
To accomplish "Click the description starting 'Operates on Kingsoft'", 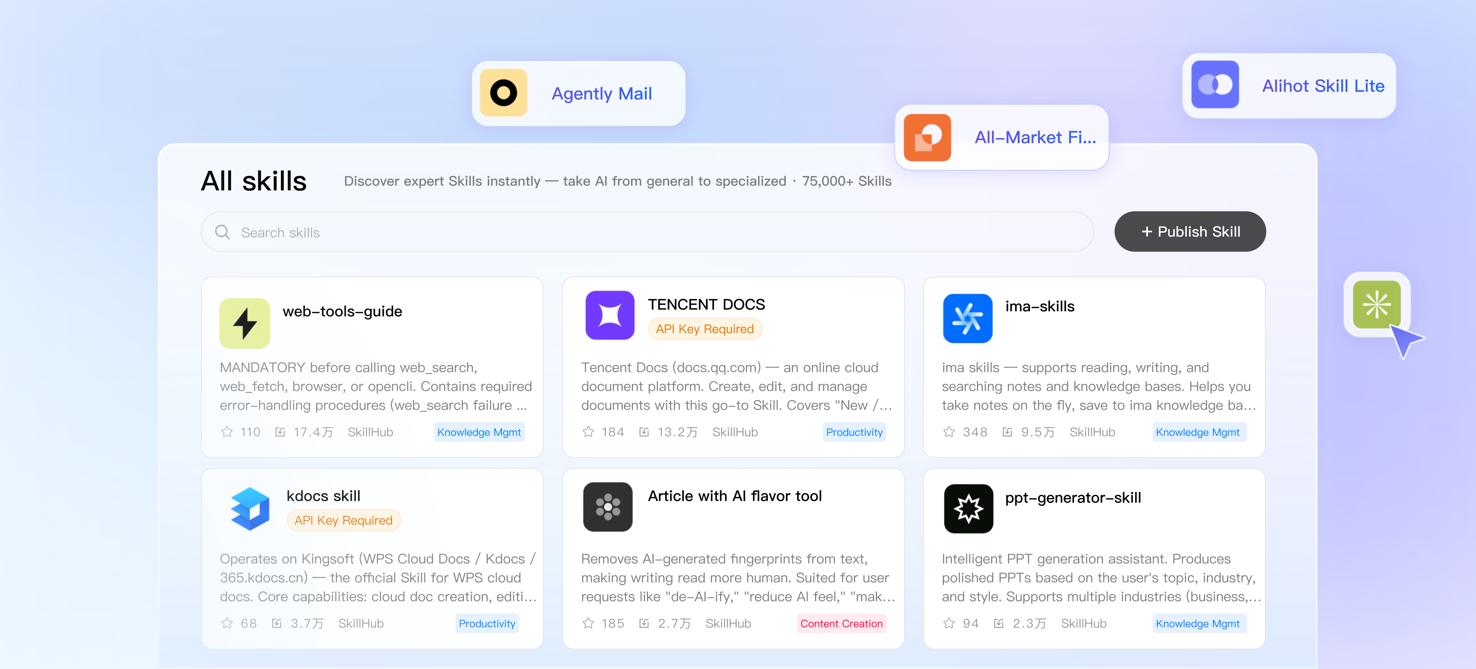I will click(378, 577).
